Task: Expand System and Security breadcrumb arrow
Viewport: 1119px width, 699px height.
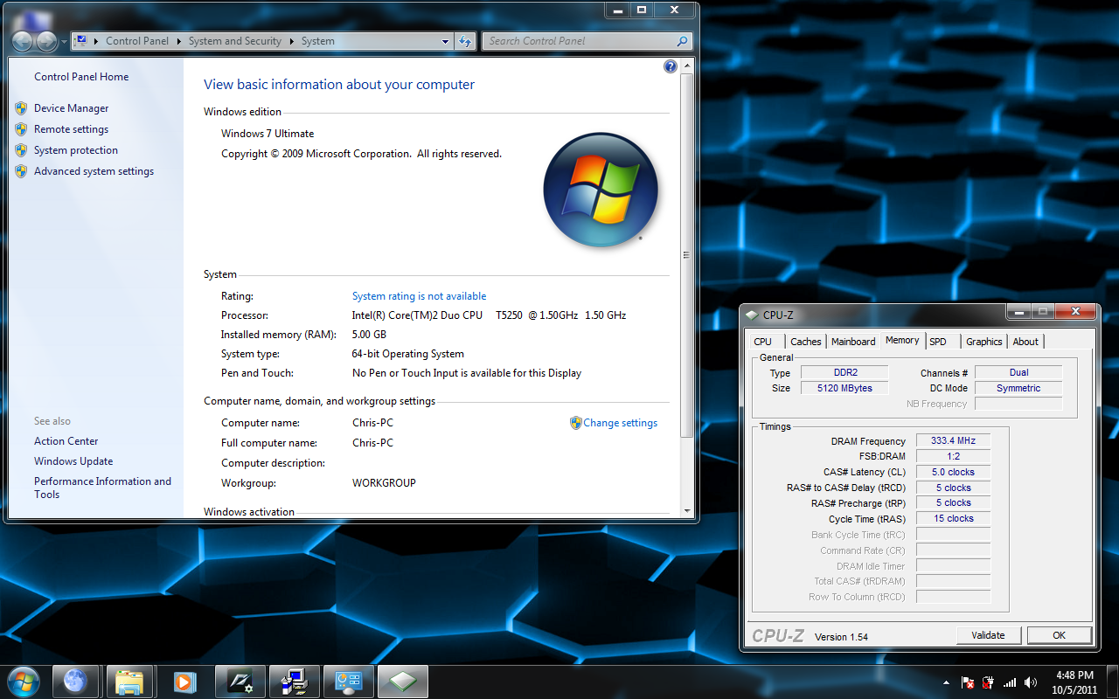Action: pyautogui.click(x=289, y=41)
